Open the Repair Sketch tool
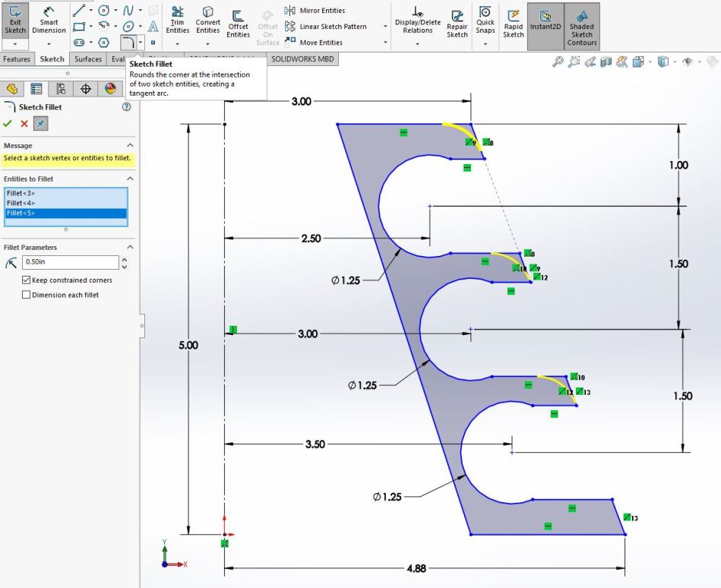The width and height of the screenshot is (721, 588). [x=457, y=23]
